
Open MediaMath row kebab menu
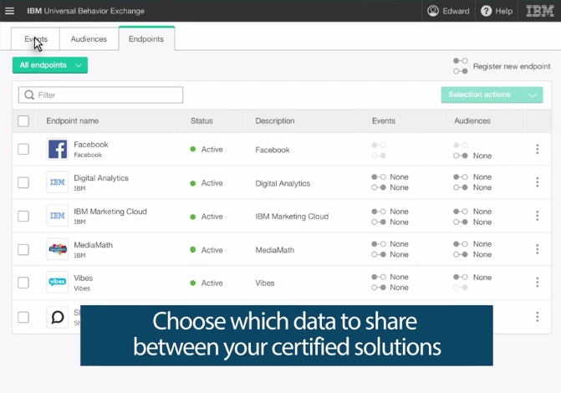pos(537,249)
